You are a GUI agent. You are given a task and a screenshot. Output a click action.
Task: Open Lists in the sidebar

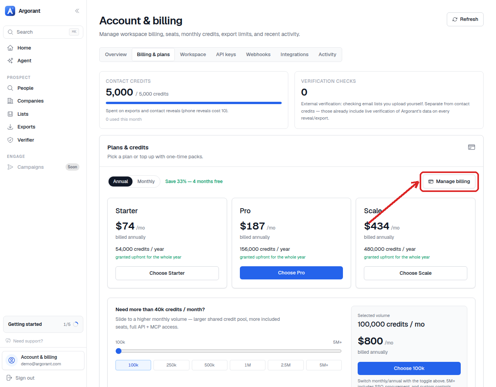tap(43, 114)
